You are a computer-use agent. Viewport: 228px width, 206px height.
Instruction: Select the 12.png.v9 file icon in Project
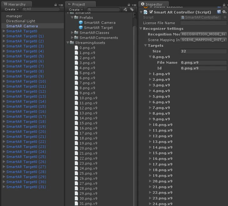(76, 108)
